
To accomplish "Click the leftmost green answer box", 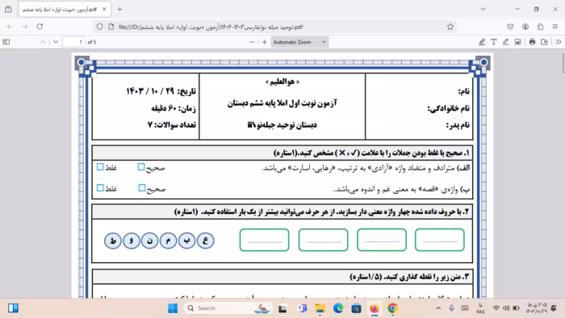I will pos(265,240).
